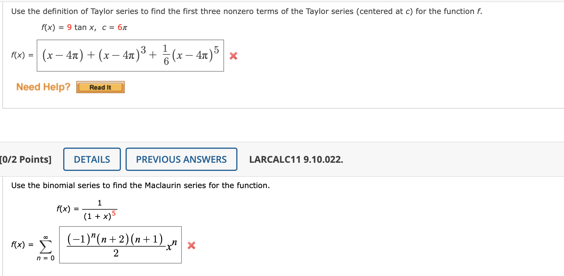Click the exponent 5 in (1 + x)^5
564x276 pixels.
[114, 213]
